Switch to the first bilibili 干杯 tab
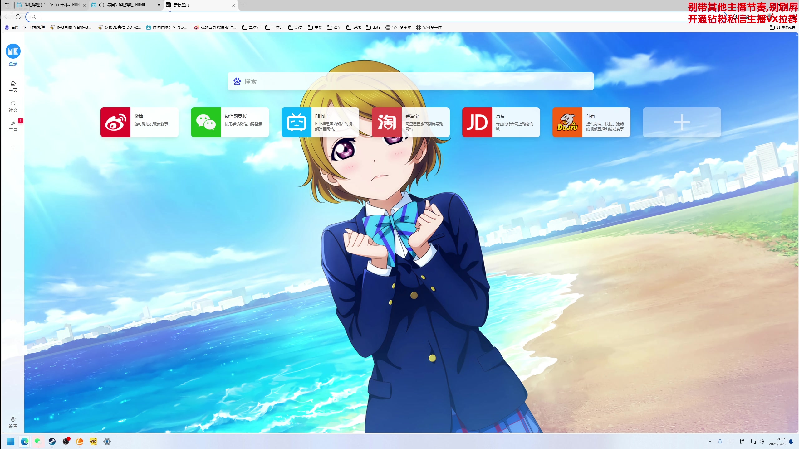The width and height of the screenshot is (799, 449). [51, 5]
